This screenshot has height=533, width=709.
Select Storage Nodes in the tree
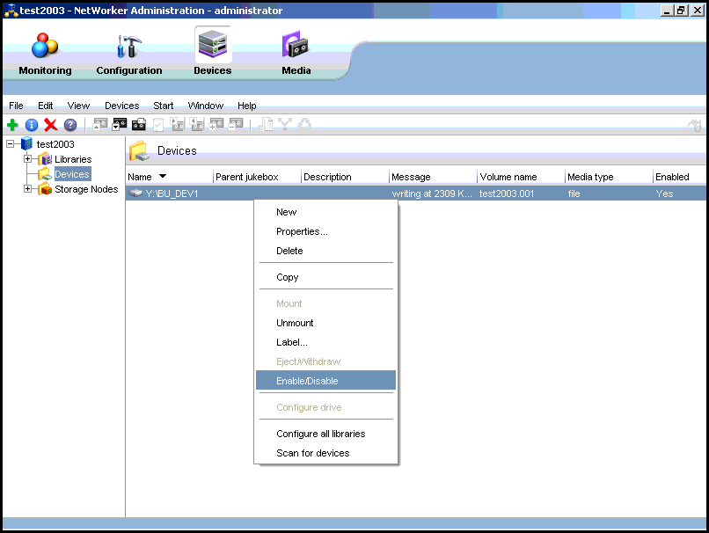(x=86, y=189)
